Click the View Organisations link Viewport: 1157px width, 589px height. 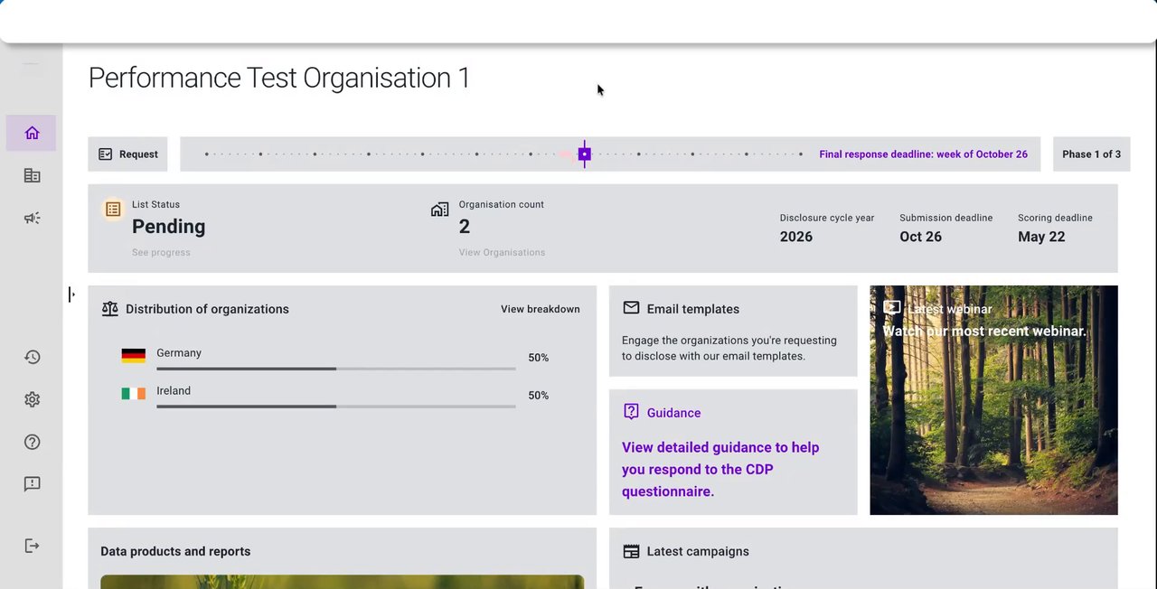(x=502, y=253)
